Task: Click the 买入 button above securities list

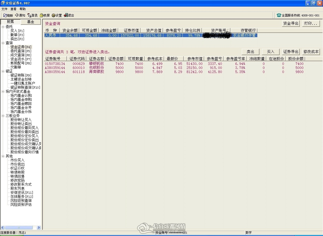Action: 271,52
